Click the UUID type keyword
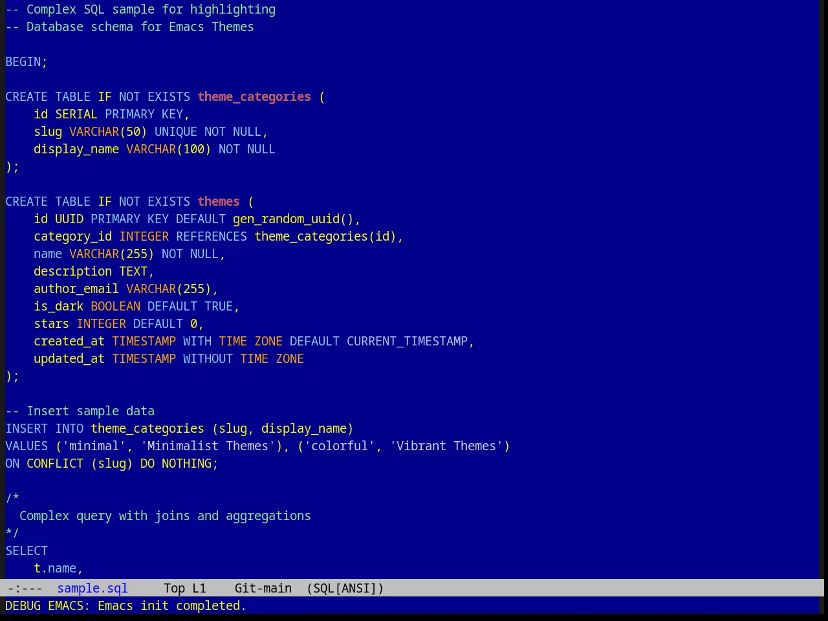Viewport: 828px width, 621px height. click(x=69, y=219)
